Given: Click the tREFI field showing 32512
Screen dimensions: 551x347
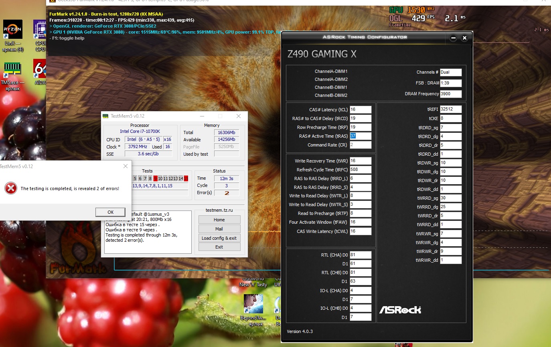Looking at the screenshot, I should click(x=451, y=109).
